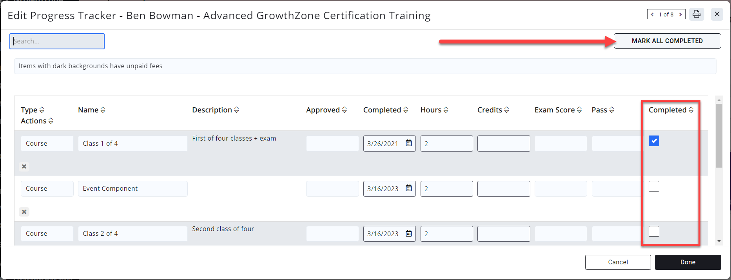
Task: Delete Event Component row using X icon
Action: tap(24, 212)
